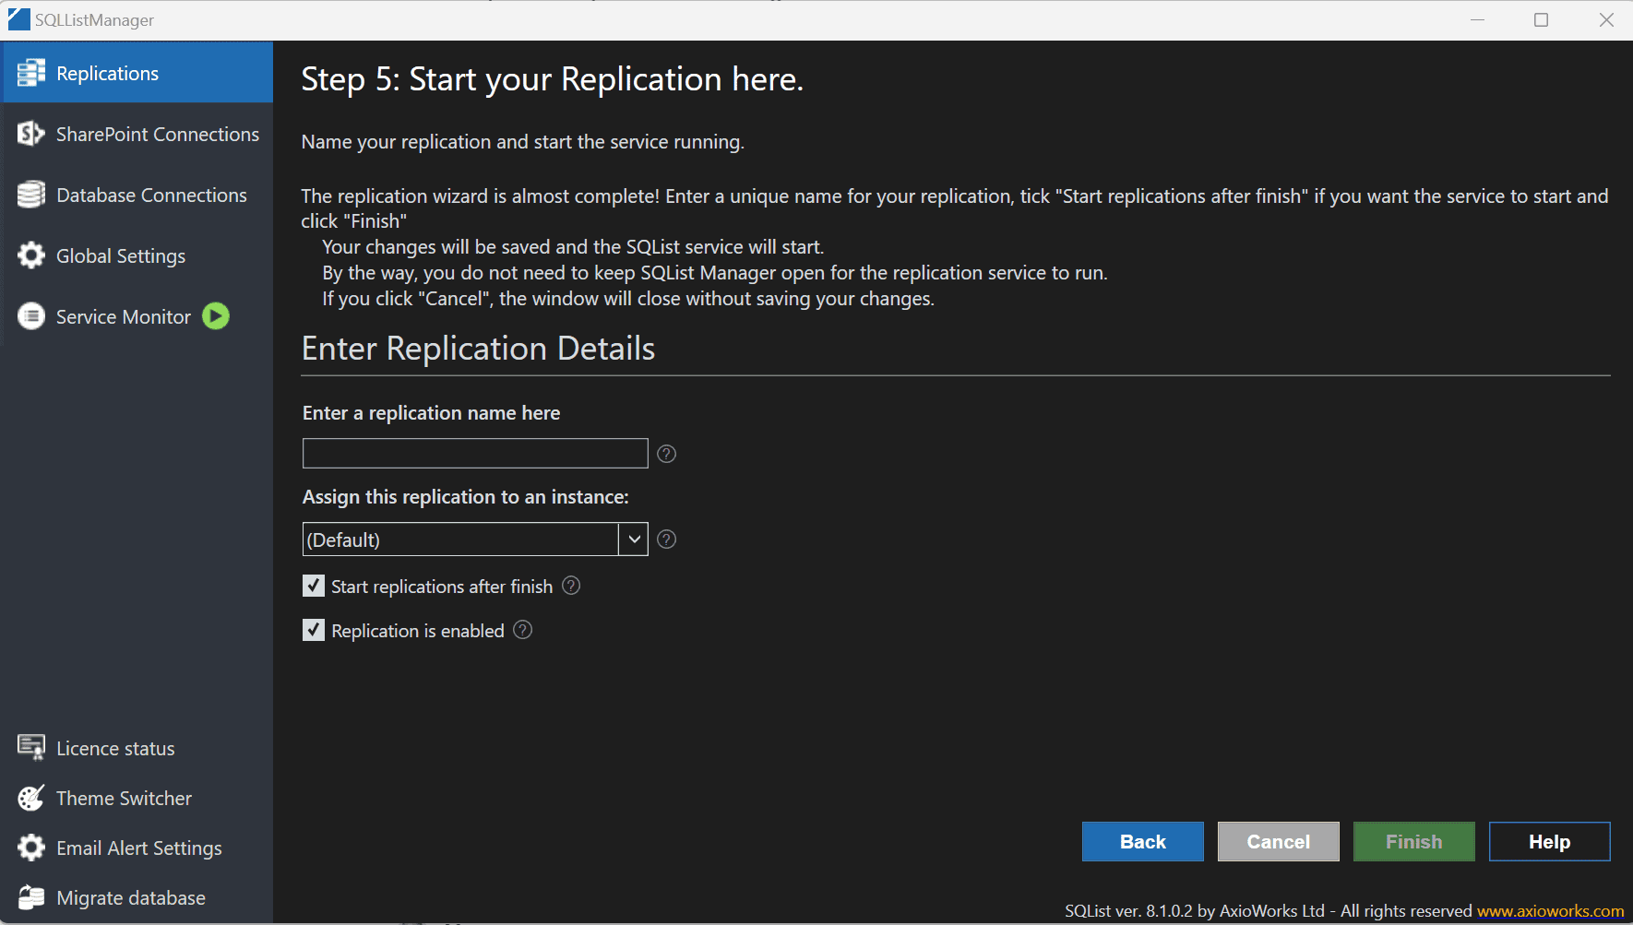Click the green Service Monitor play icon

coord(216,316)
